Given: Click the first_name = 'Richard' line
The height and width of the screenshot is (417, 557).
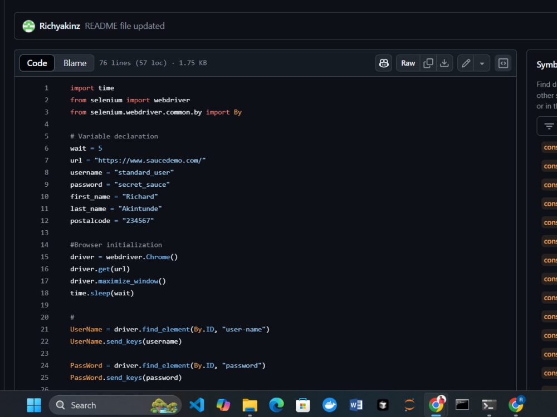Looking at the screenshot, I should 114,196.
